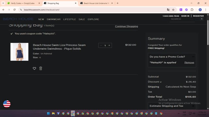209x117 pixels.
Task: Open the LIFESTYLE navigation menu
Action: [70, 19]
